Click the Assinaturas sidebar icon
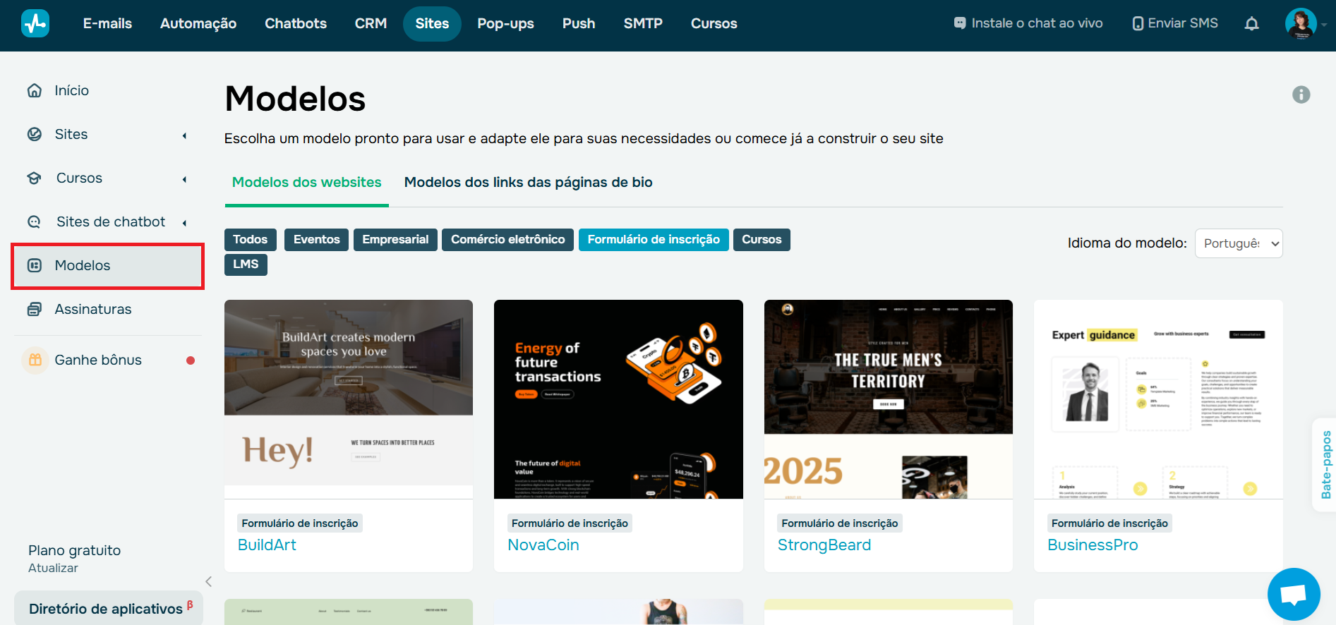This screenshot has height=625, width=1336. [35, 309]
